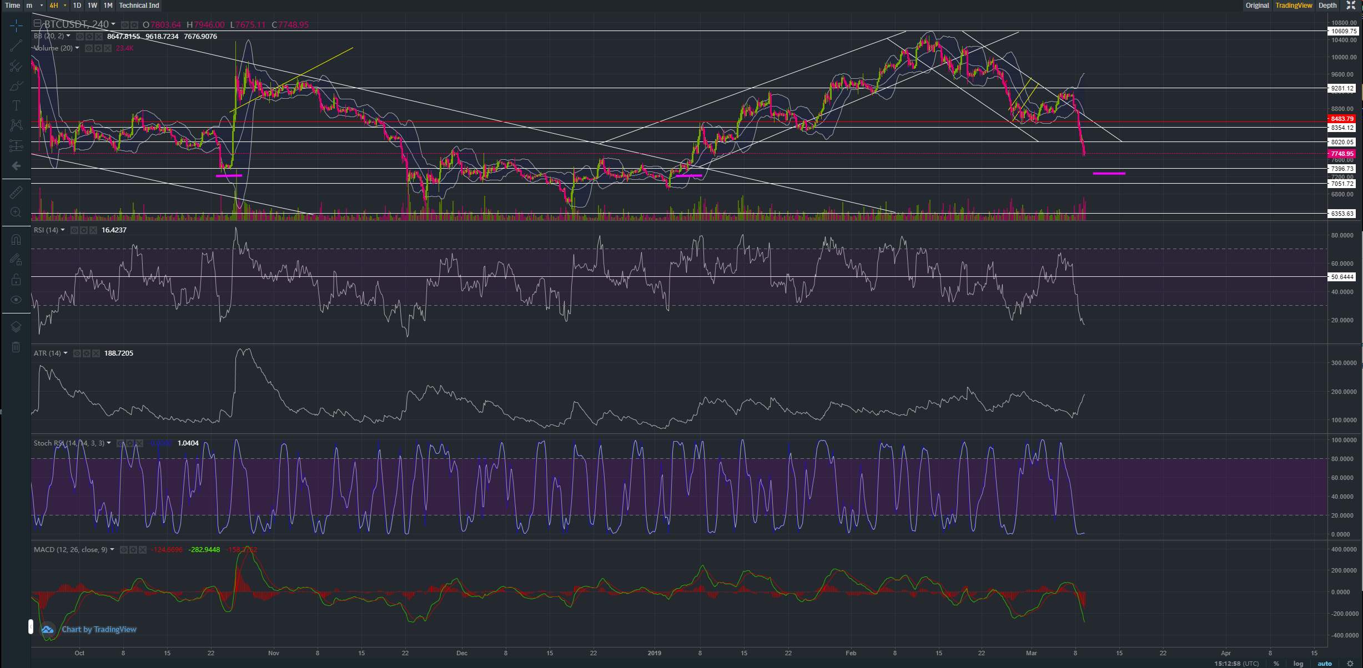Open the brush drawing tool
The width and height of the screenshot is (1363, 668).
tap(16, 86)
